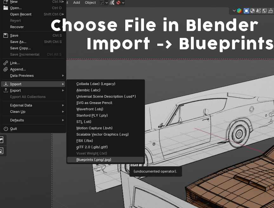The image size is (274, 208).
Task: Choose the greyed-out Revert entry
Action: coord(15,21)
